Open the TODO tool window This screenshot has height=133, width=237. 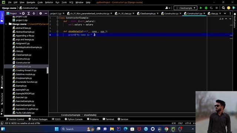pos(56,119)
